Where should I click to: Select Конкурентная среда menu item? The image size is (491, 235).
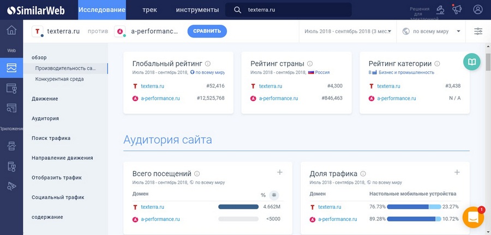click(x=59, y=79)
